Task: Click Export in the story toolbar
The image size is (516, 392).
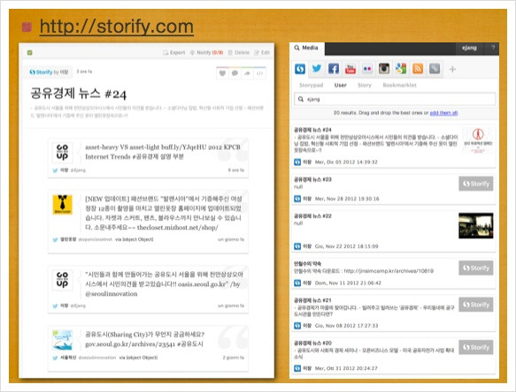Action: (174, 52)
